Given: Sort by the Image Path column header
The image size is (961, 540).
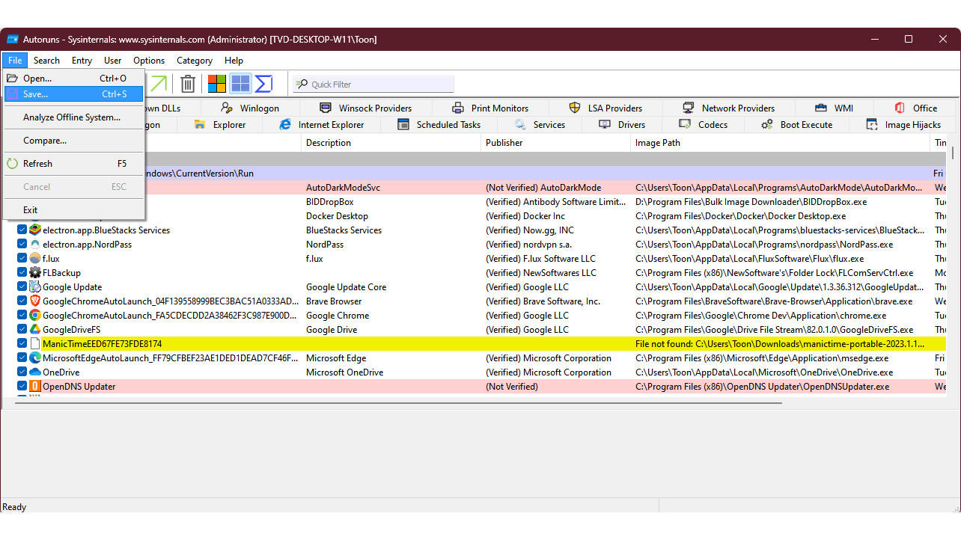Looking at the screenshot, I should [780, 143].
